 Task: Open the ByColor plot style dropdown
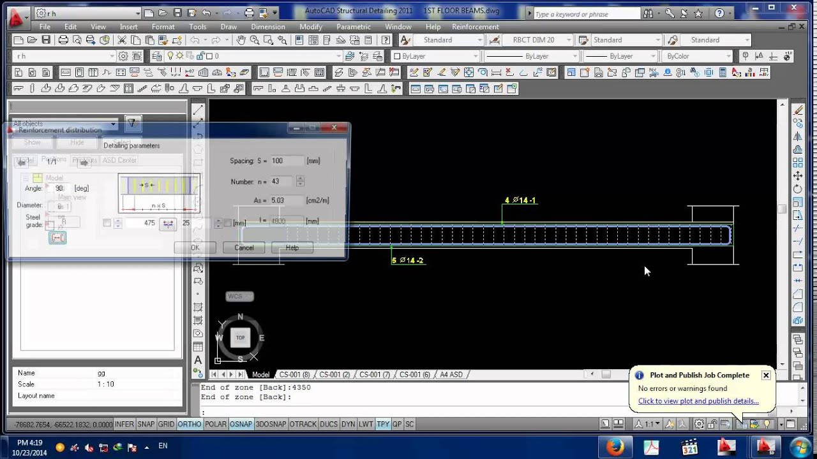click(697, 56)
